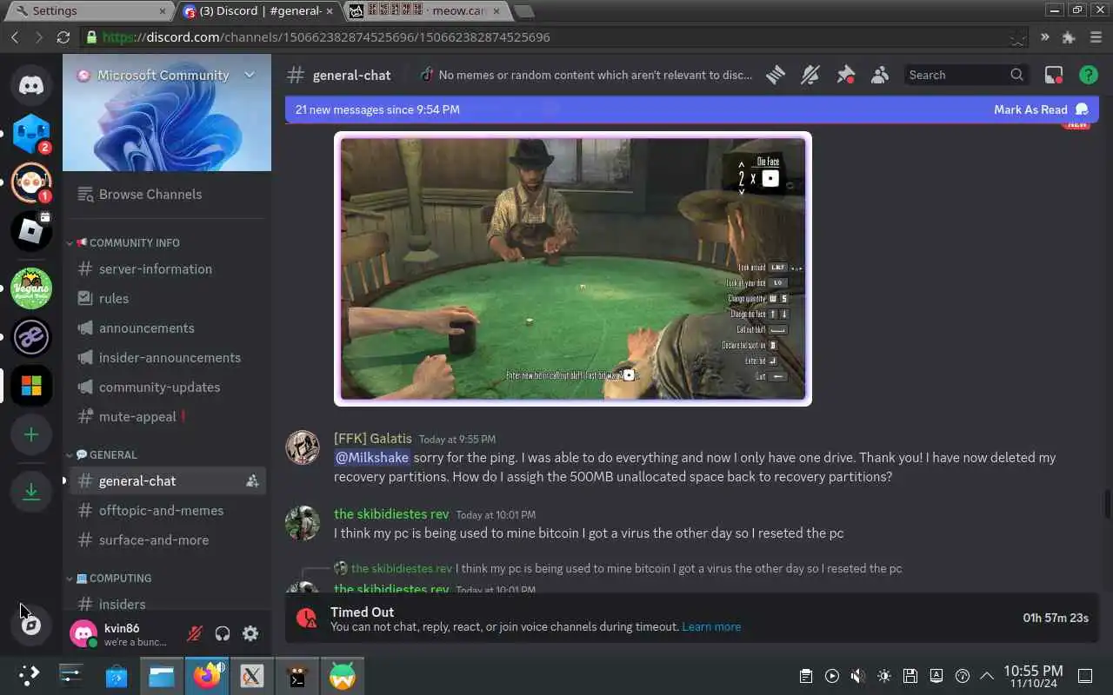Open the file manager taskbar icon
The height and width of the screenshot is (695, 1113).
[162, 675]
